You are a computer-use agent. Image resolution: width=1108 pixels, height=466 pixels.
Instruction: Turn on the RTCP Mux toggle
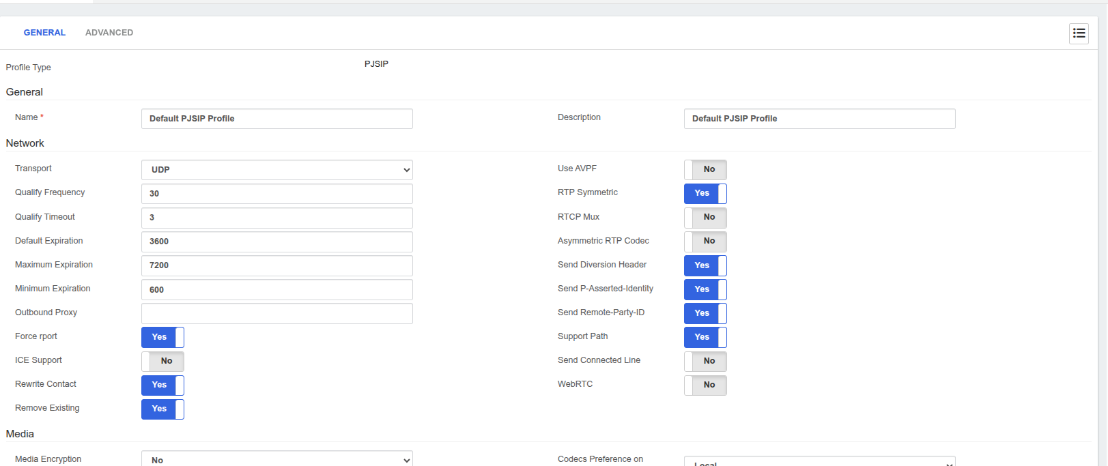[705, 218]
